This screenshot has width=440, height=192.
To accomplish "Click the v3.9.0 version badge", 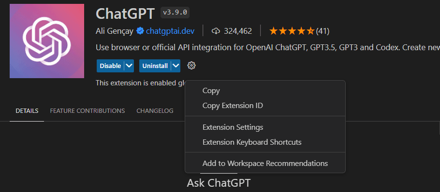I will pos(175,13).
